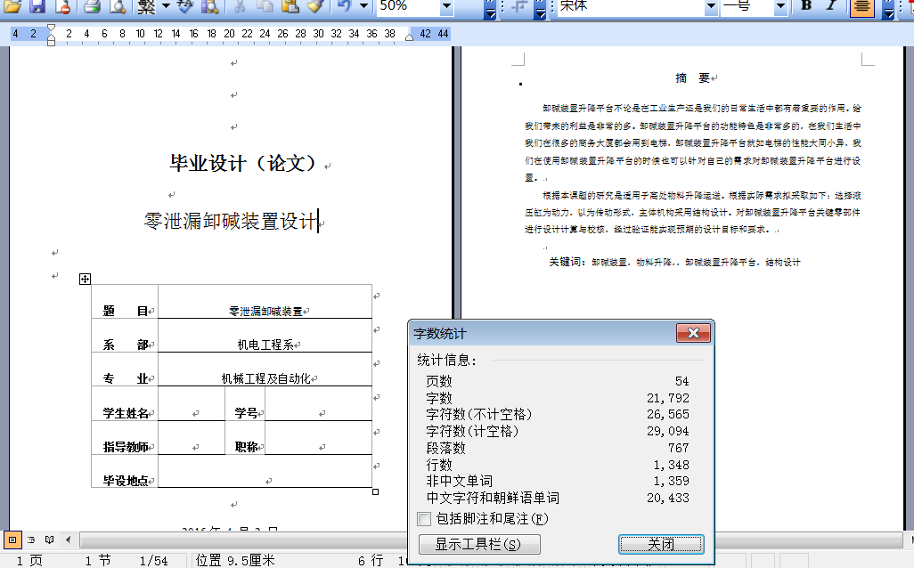Image resolution: width=914 pixels, height=568 pixels.
Task: Click the 繁 Chinese conversion icon
Action: point(146,6)
